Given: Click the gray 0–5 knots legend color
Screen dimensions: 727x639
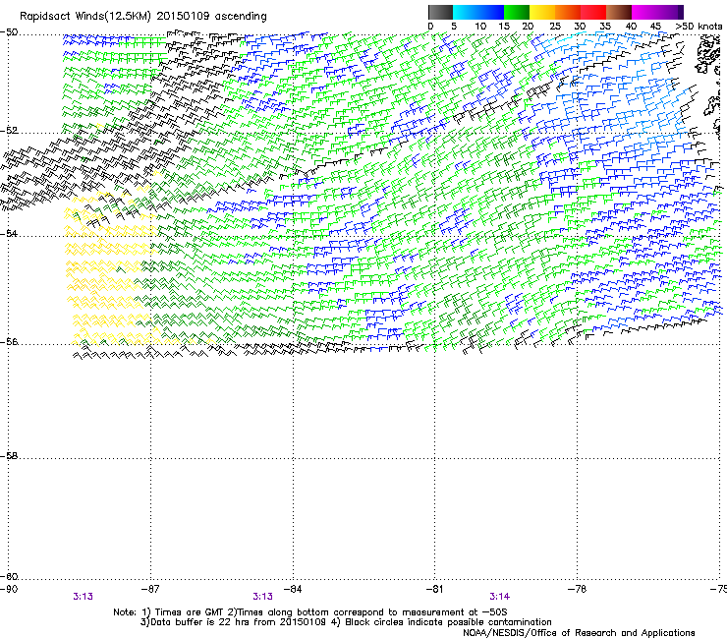Looking at the screenshot, I should pos(440,12).
